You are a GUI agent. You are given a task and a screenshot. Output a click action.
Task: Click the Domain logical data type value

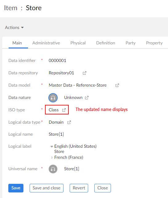(x=56, y=122)
